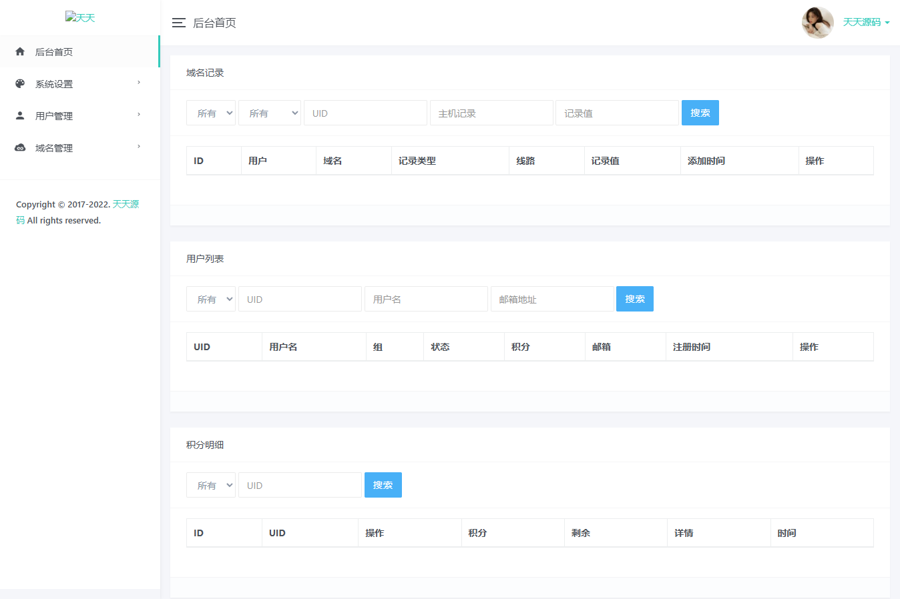Click the home icon beside 后台首页

pyautogui.click(x=20, y=51)
